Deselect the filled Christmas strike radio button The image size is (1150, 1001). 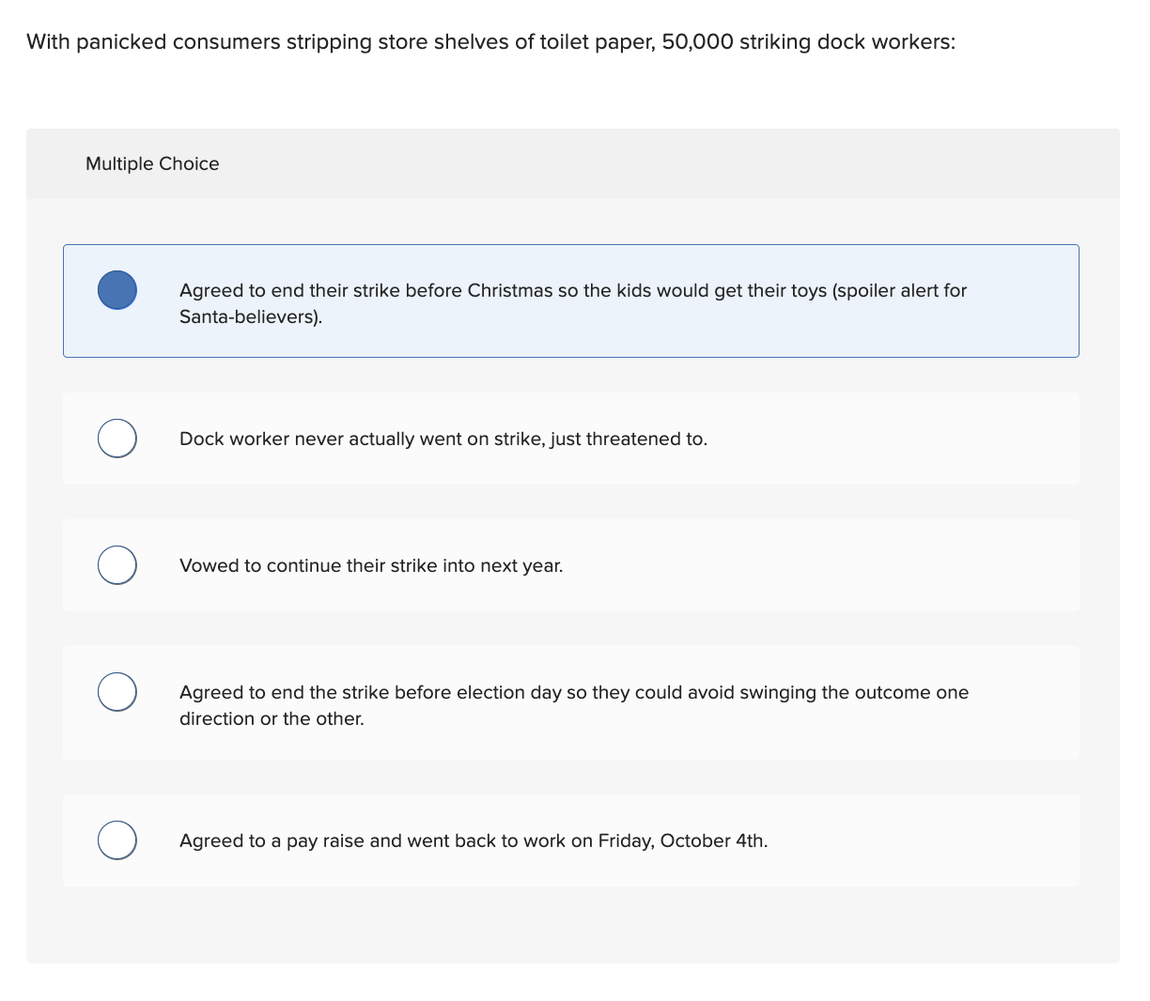tap(117, 289)
